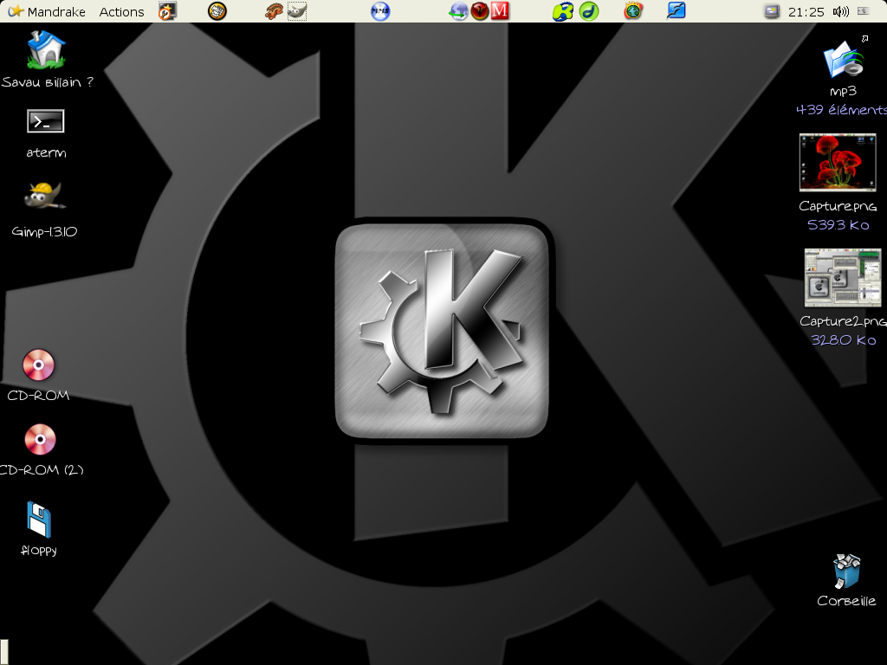Open the blue XMMS player launcher
887x665 pixels.
[380, 11]
